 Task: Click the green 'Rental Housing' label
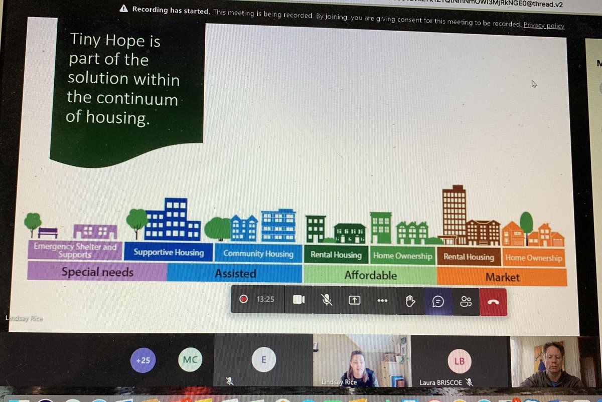[336, 255]
